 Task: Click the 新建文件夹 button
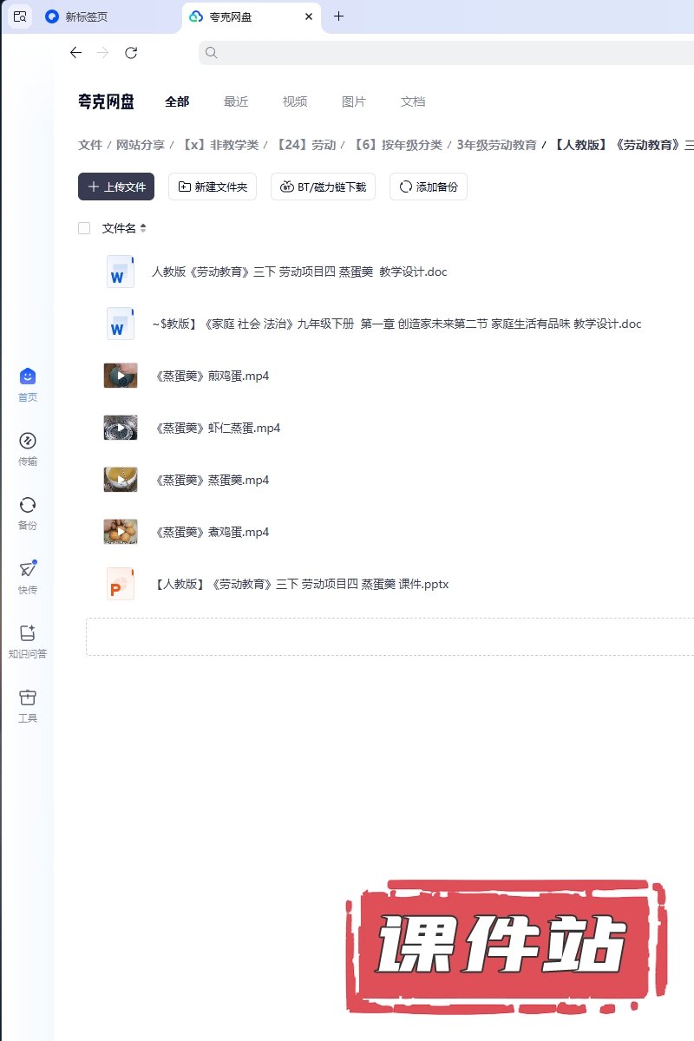pos(213,187)
